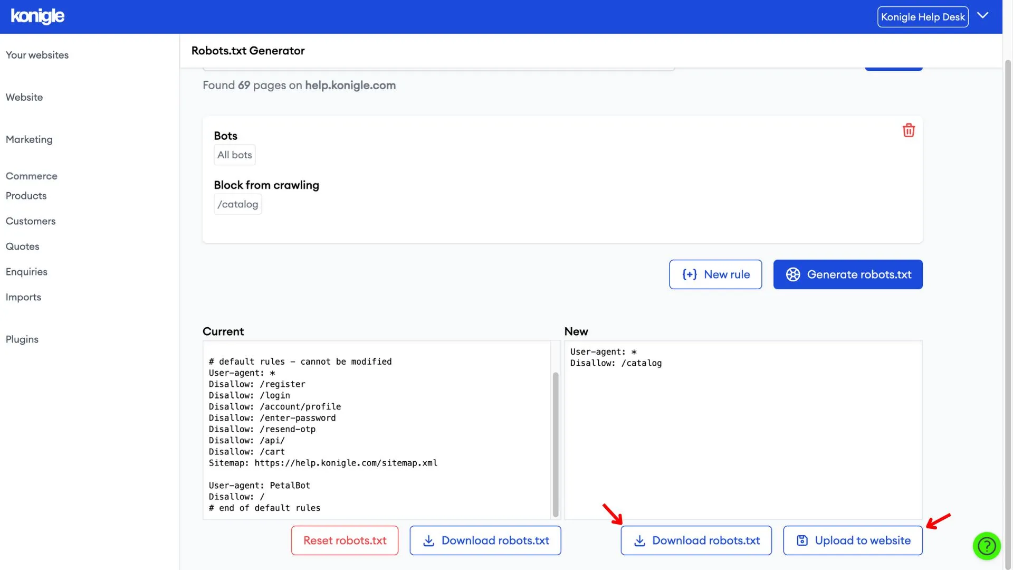This screenshot has width=1013, height=570.
Task: Click the Download robots.txt icon under Current
Action: coord(427,540)
